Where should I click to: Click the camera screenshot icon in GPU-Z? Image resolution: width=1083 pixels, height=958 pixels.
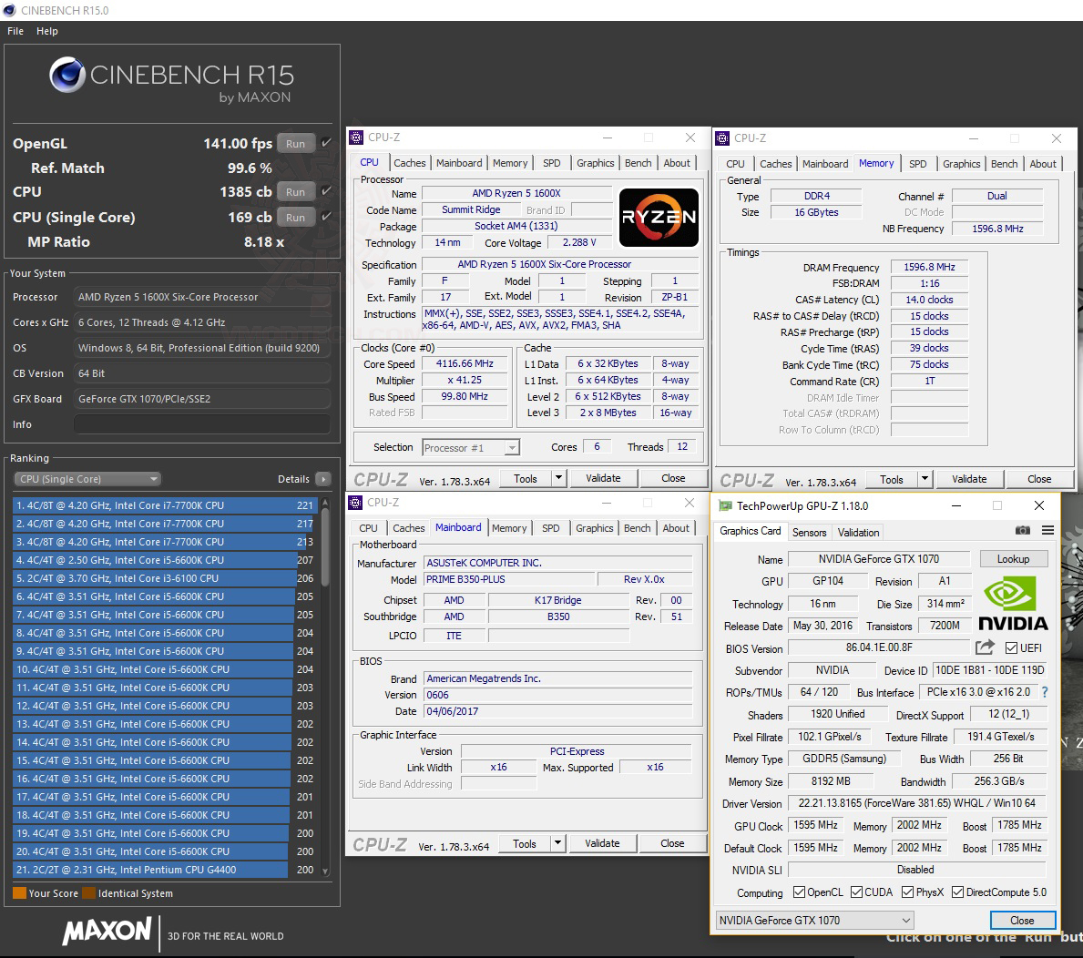click(1023, 532)
